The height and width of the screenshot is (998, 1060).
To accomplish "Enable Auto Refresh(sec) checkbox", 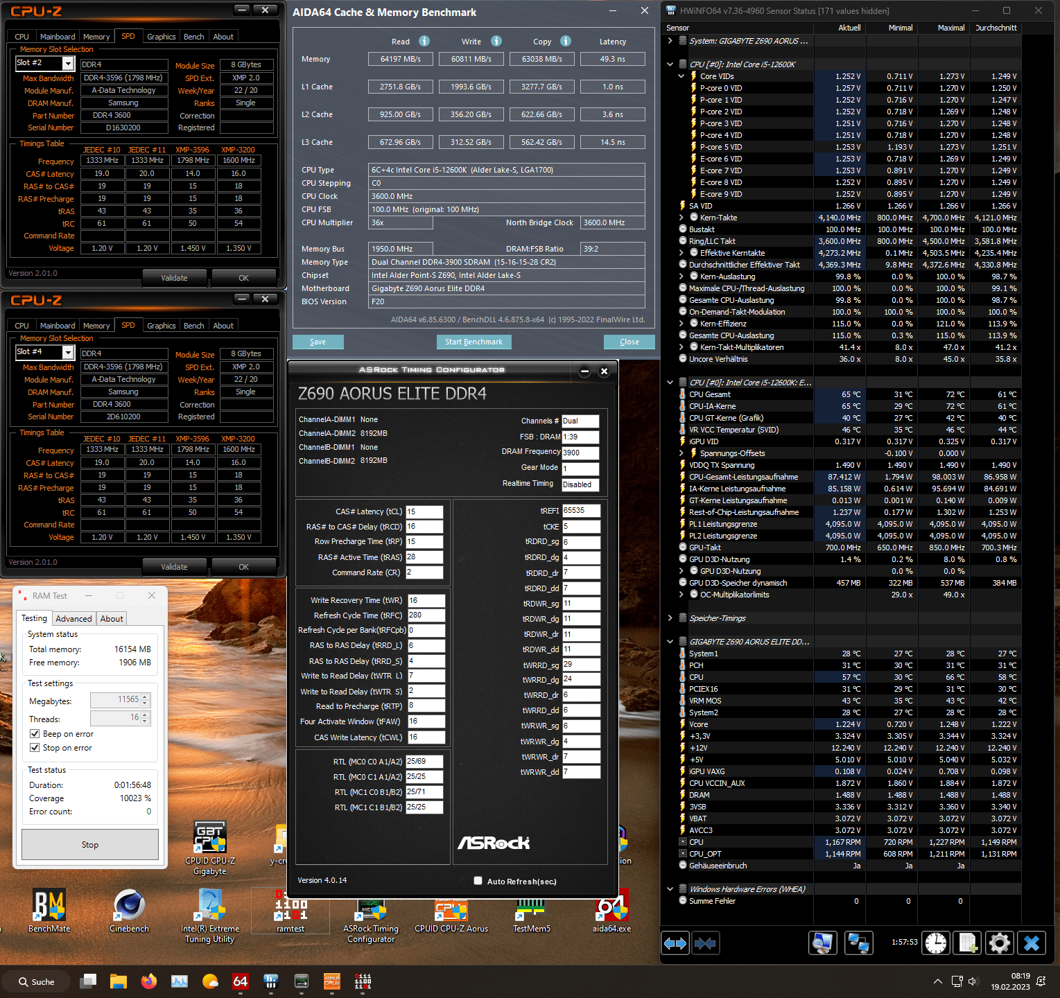I will [x=478, y=881].
